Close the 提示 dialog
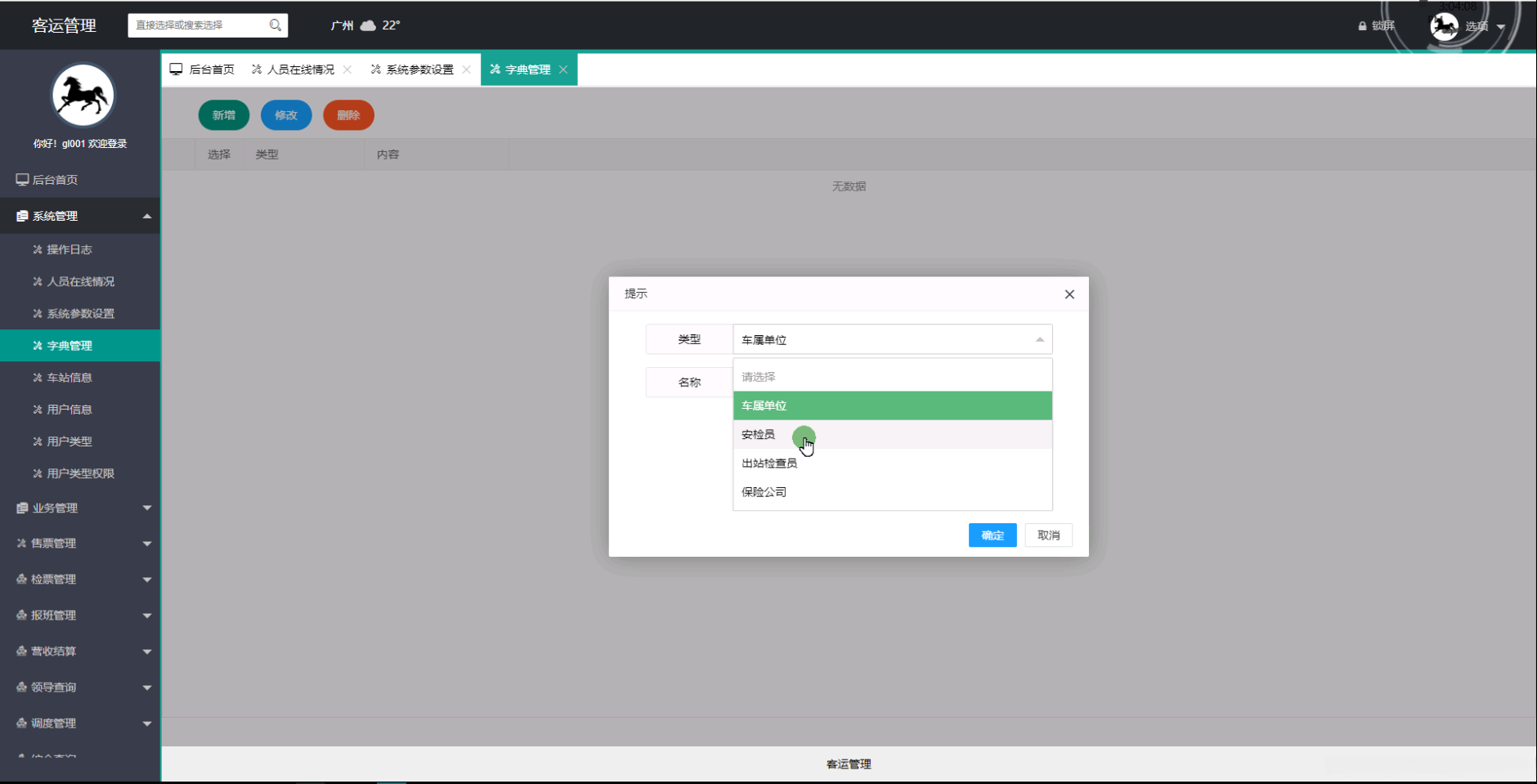Viewport: 1537px width, 784px height. 1069,294
